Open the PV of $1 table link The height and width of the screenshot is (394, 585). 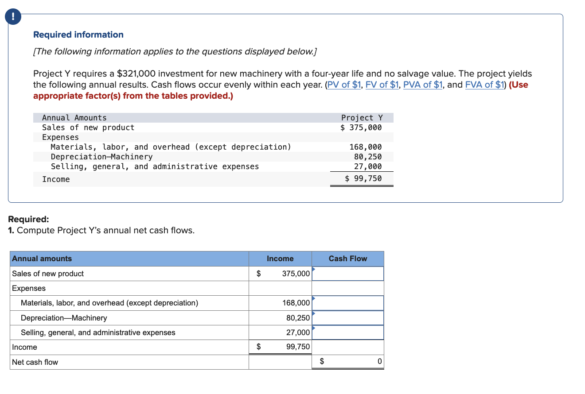(x=344, y=85)
